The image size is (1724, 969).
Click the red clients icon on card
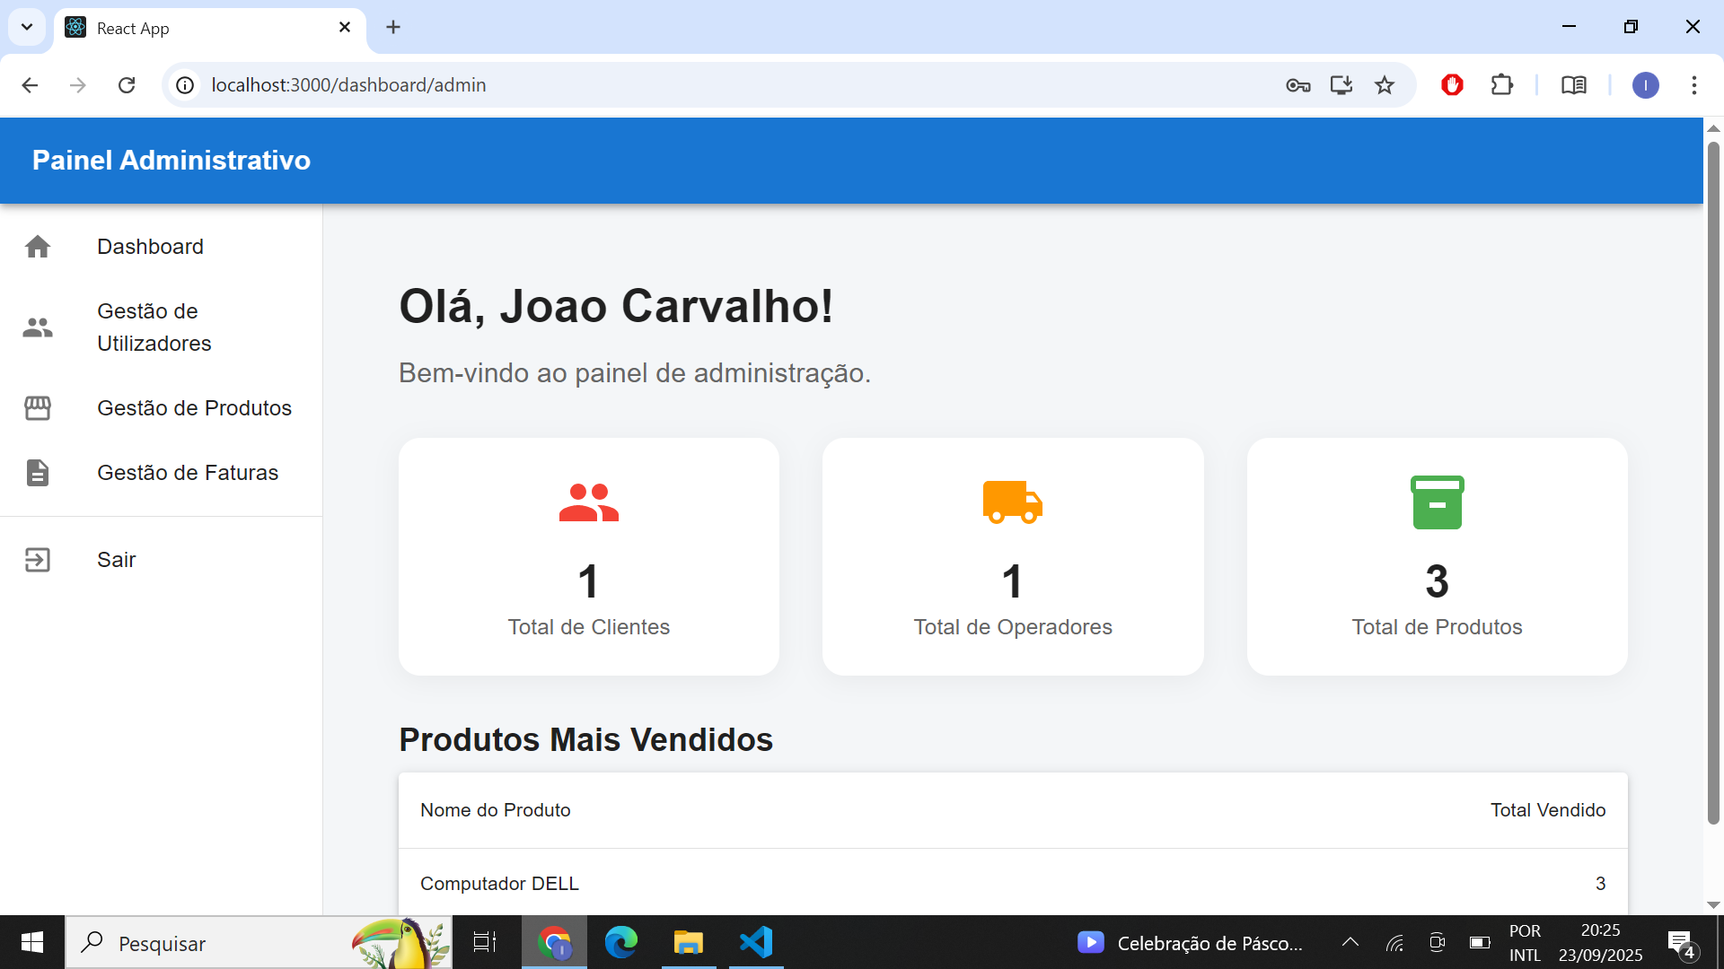(588, 502)
